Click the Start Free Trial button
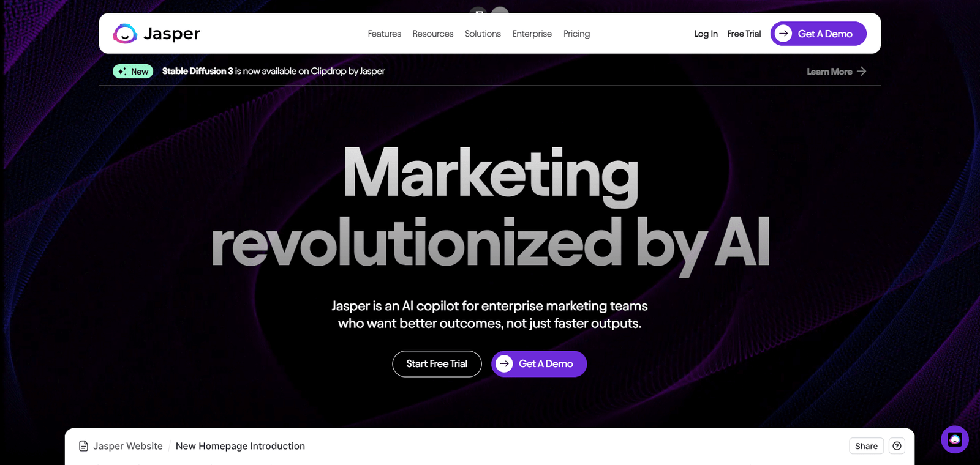This screenshot has width=980, height=465. click(437, 364)
